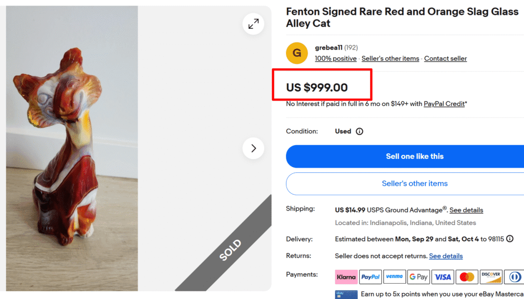The image size is (524, 299).
Task: Select the PayPal payment icon
Action: click(370, 277)
